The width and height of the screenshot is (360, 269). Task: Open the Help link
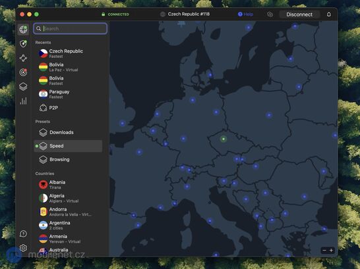click(245, 14)
